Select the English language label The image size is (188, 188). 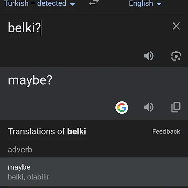141,3
